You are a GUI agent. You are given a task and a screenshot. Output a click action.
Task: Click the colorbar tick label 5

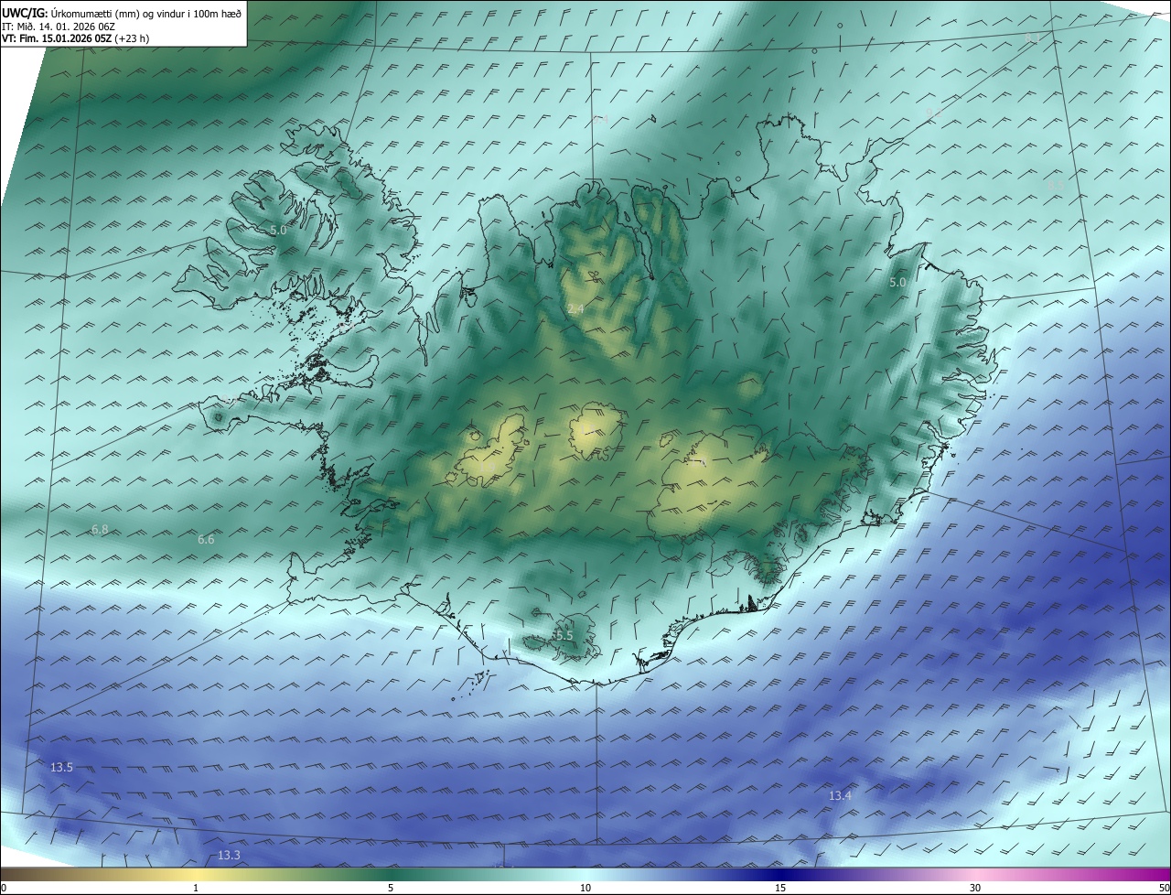[x=391, y=888]
